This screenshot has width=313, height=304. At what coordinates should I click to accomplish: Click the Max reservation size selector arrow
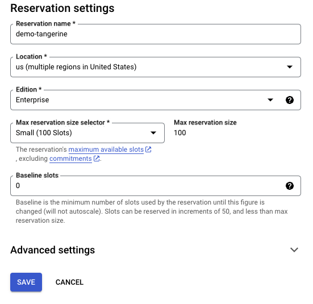pyautogui.click(x=153, y=133)
